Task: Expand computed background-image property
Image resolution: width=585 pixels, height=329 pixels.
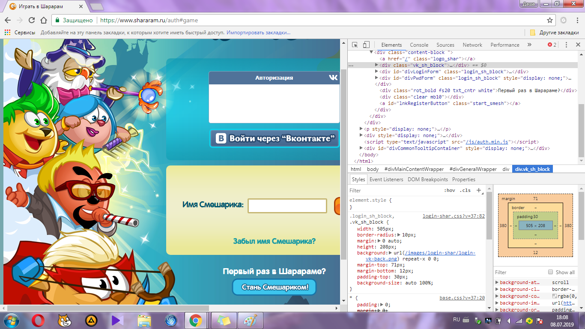Action: [497, 303]
